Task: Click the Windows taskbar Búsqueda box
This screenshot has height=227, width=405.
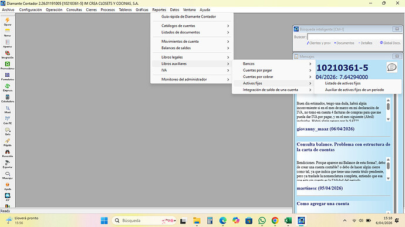Action: point(144,221)
